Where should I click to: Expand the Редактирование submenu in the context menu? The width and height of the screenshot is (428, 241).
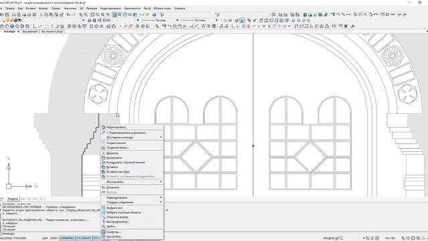coord(132,197)
